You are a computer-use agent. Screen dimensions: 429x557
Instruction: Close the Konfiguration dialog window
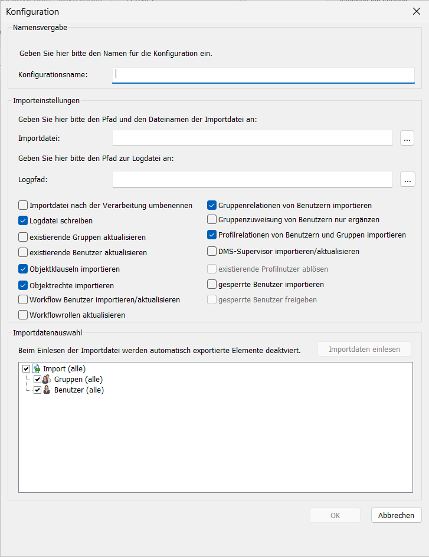tap(415, 11)
